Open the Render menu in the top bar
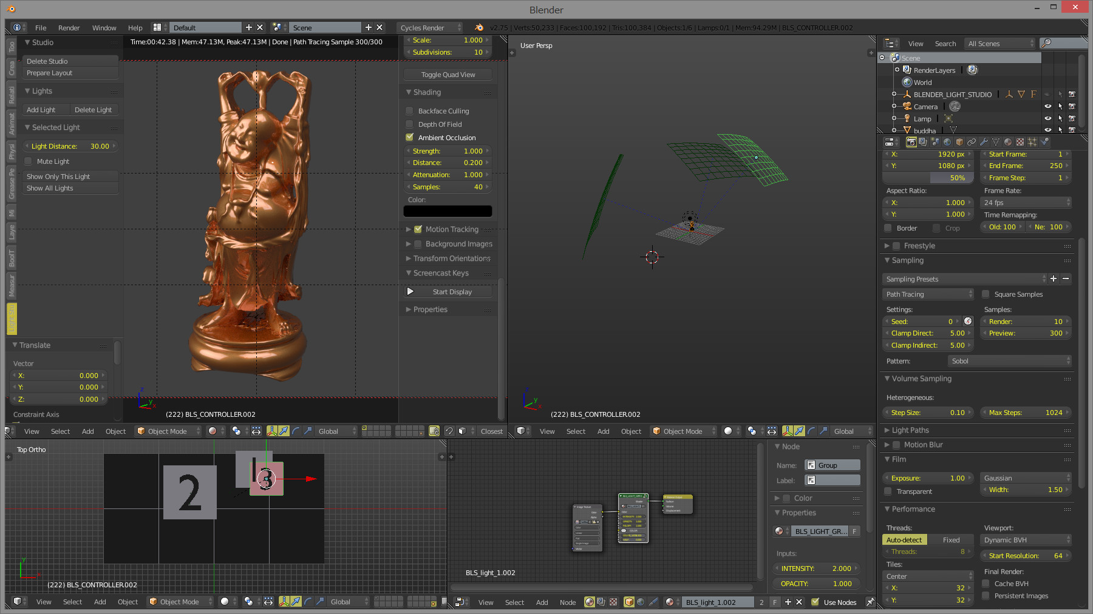Viewport: 1093px width, 614px height. click(69, 28)
